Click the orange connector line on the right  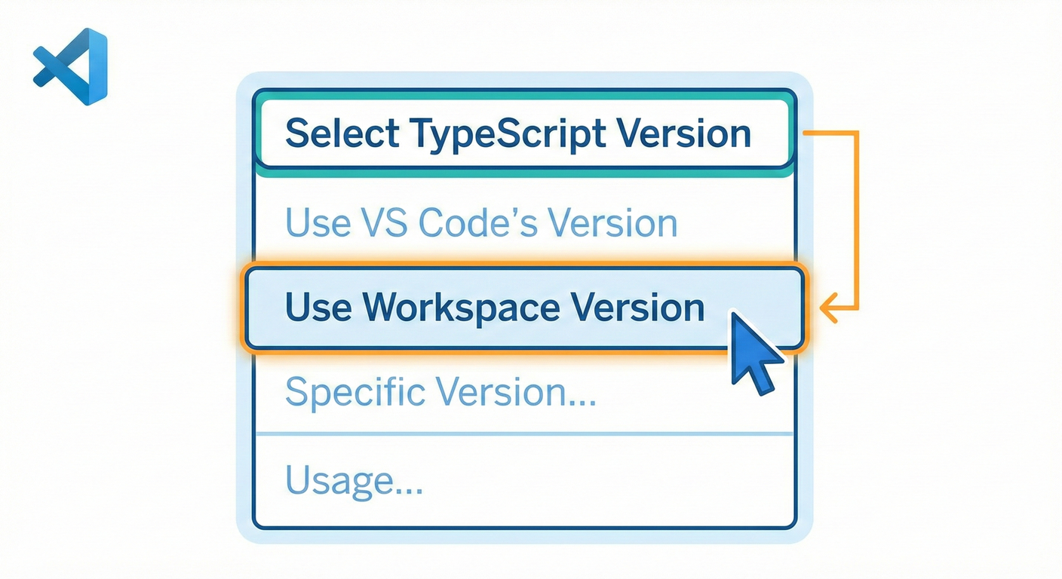click(856, 219)
